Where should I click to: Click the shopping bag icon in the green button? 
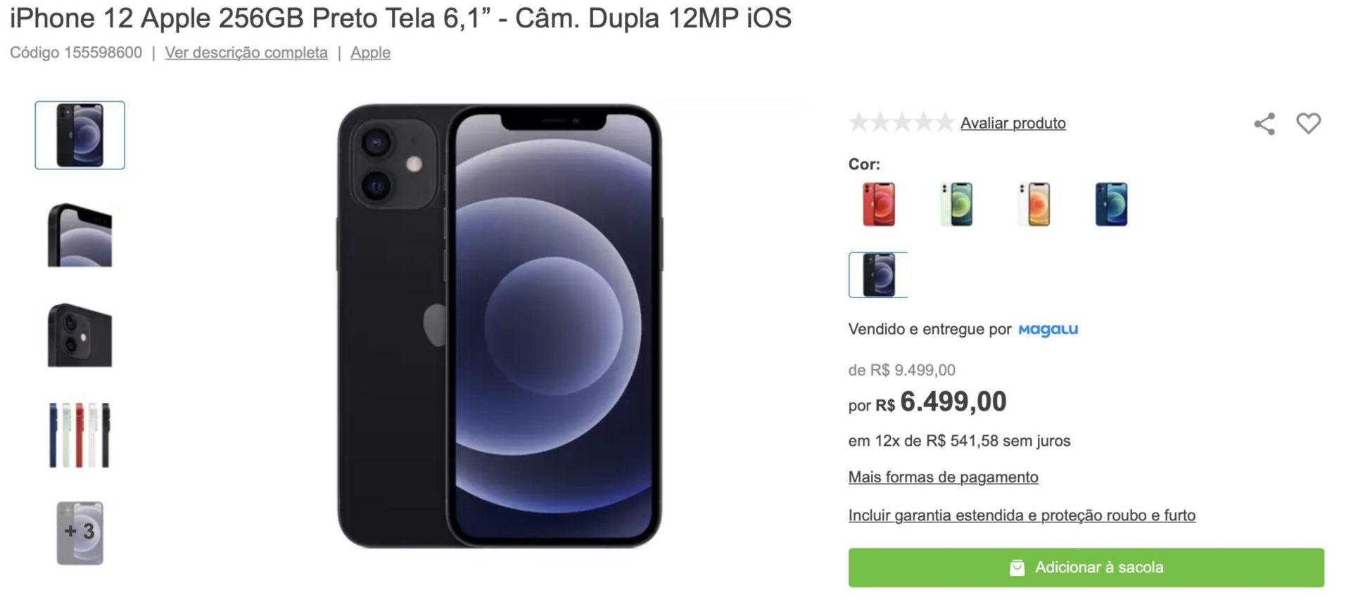tap(1017, 567)
